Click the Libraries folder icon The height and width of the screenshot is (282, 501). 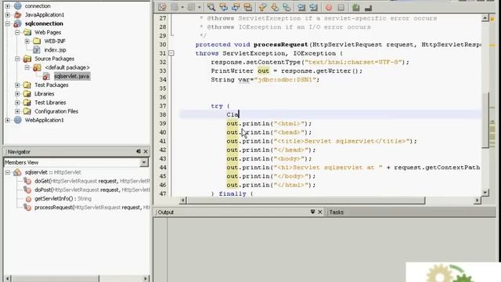tap(27, 94)
